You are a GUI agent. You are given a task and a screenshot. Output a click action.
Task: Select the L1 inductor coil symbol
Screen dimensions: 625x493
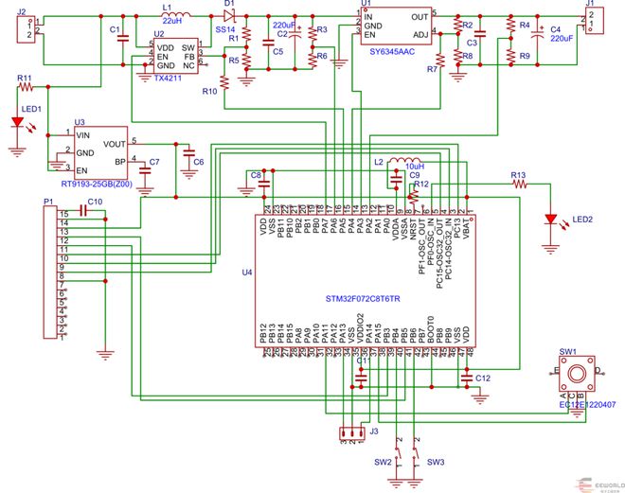[176, 14]
